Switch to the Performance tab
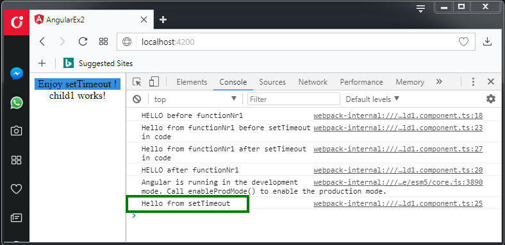This screenshot has height=245, width=505. 361,82
